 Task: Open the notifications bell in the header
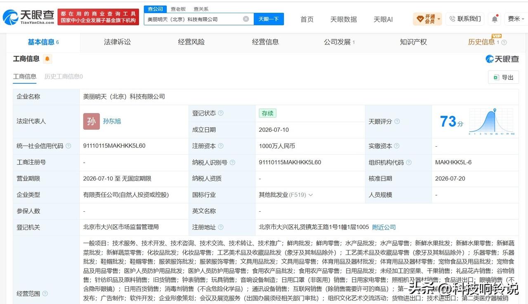(495, 19)
